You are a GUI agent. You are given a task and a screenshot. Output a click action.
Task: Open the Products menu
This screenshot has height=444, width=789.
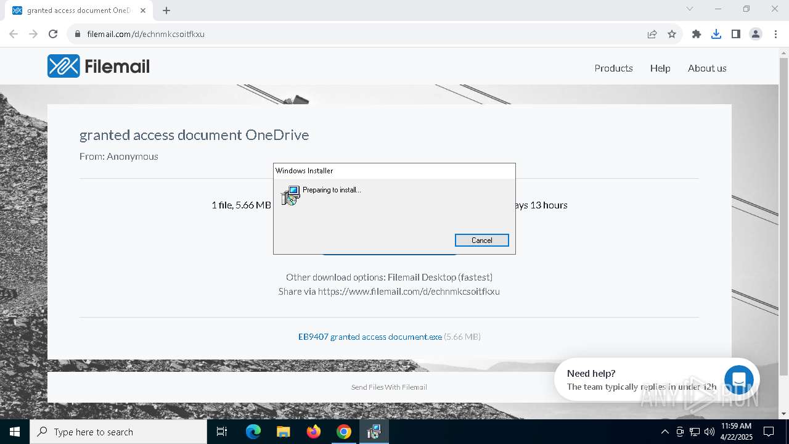coord(613,68)
